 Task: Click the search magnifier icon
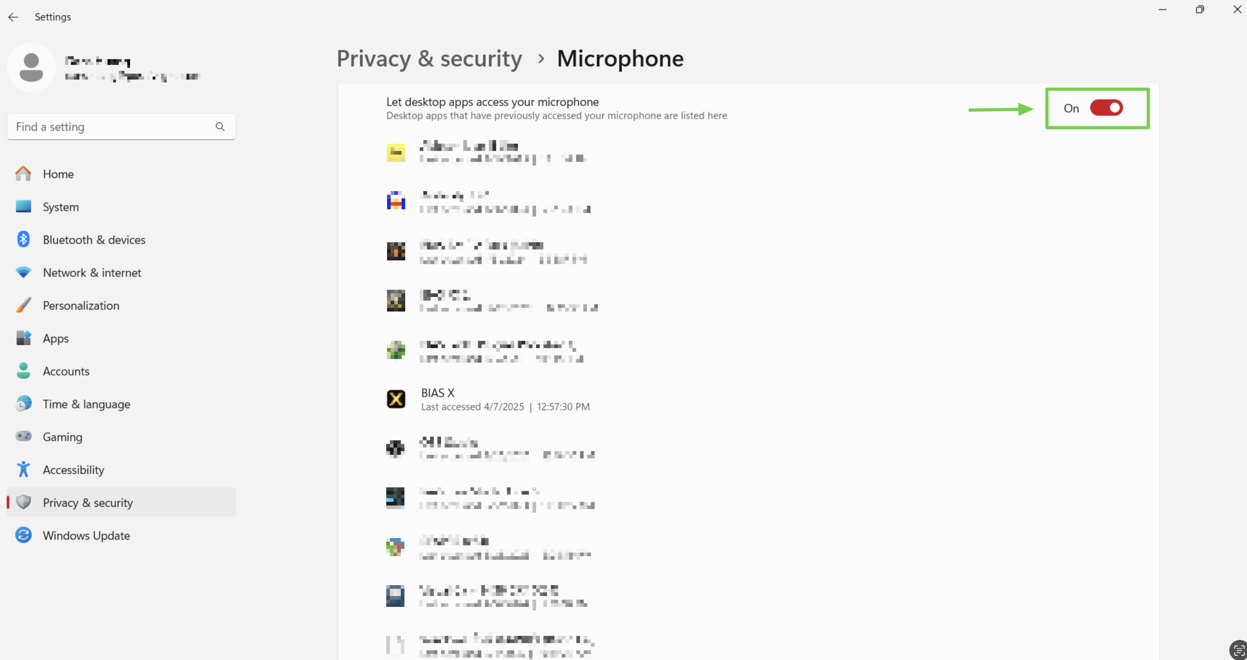point(220,127)
